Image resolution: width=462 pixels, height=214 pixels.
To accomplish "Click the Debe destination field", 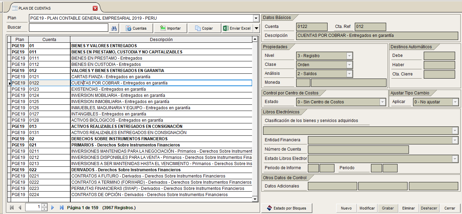I will 439,55.
